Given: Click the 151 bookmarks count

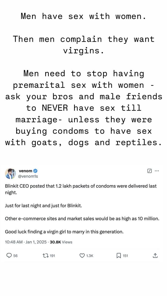Looking at the screenshot, I should (125, 256).
